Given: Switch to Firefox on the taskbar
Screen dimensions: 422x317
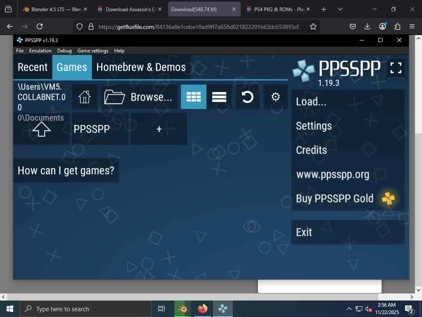Looking at the screenshot, I should 203,309.
